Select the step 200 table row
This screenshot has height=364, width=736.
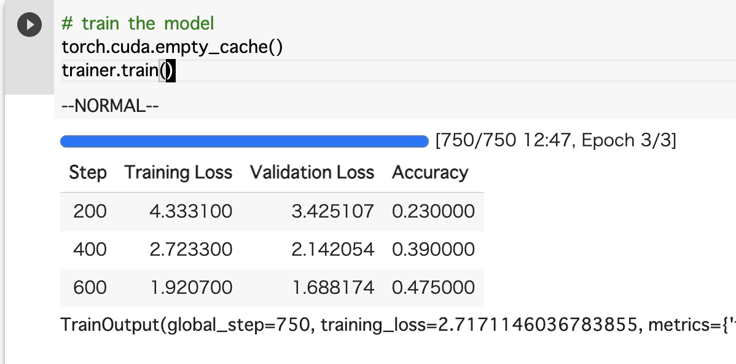[272, 212]
